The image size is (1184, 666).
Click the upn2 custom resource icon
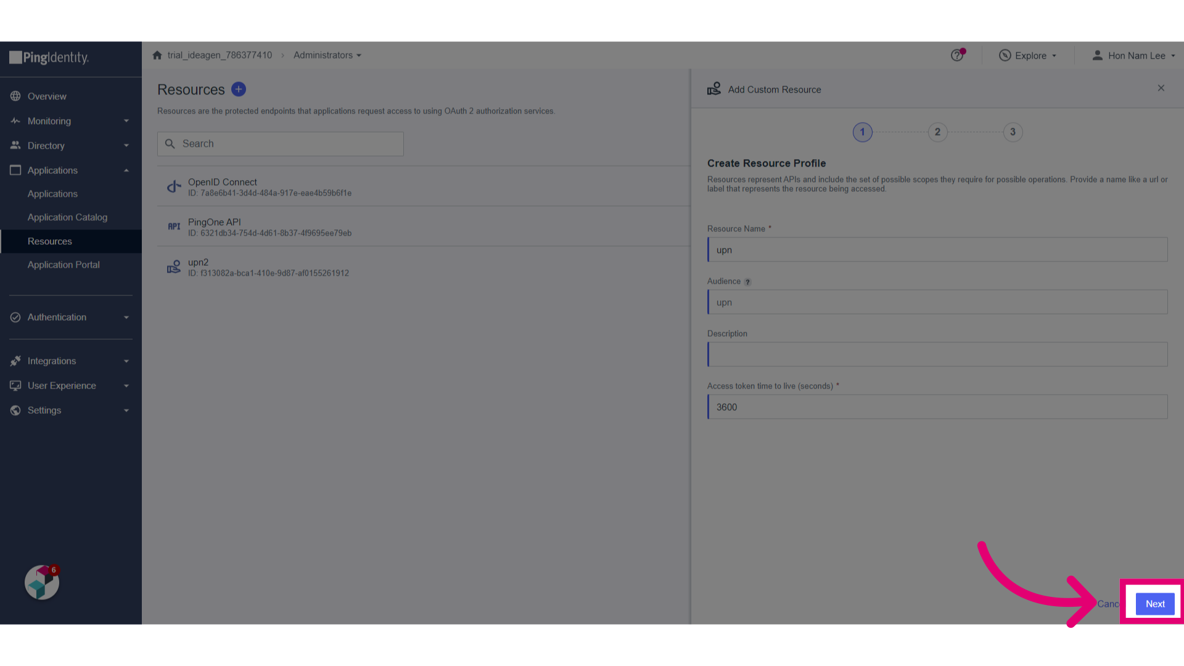pos(174,266)
